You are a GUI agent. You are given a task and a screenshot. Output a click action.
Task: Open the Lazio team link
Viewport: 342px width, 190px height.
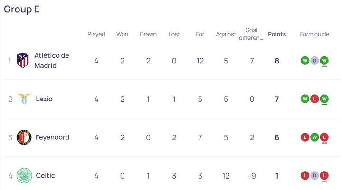pyautogui.click(x=44, y=99)
